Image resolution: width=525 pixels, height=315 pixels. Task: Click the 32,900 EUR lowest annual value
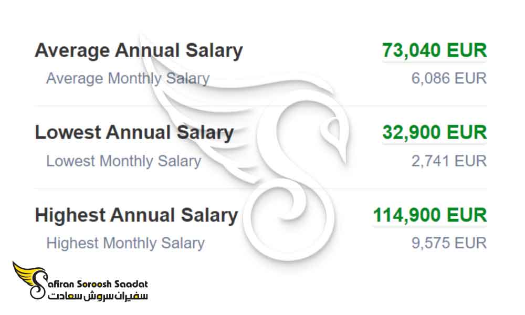click(x=435, y=132)
